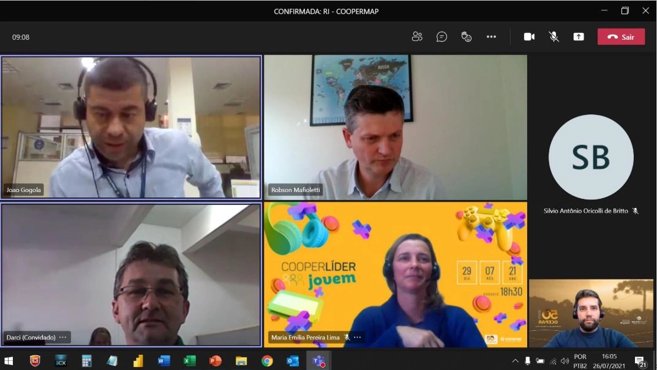Share screen using the share content icon
The image size is (657, 370).
point(579,37)
